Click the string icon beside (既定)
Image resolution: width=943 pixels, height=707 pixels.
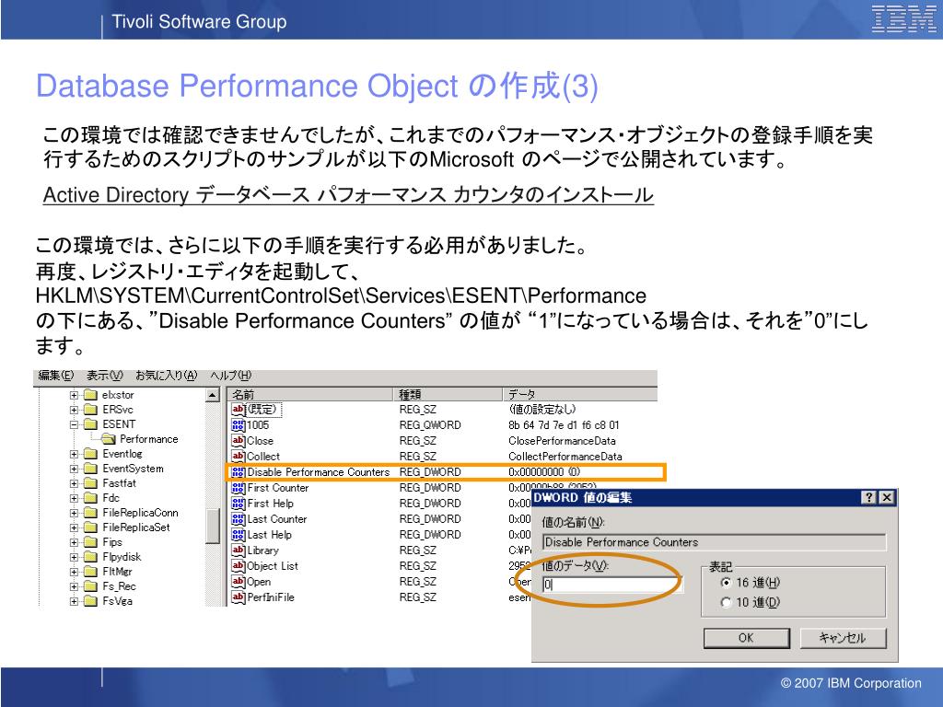(239, 410)
